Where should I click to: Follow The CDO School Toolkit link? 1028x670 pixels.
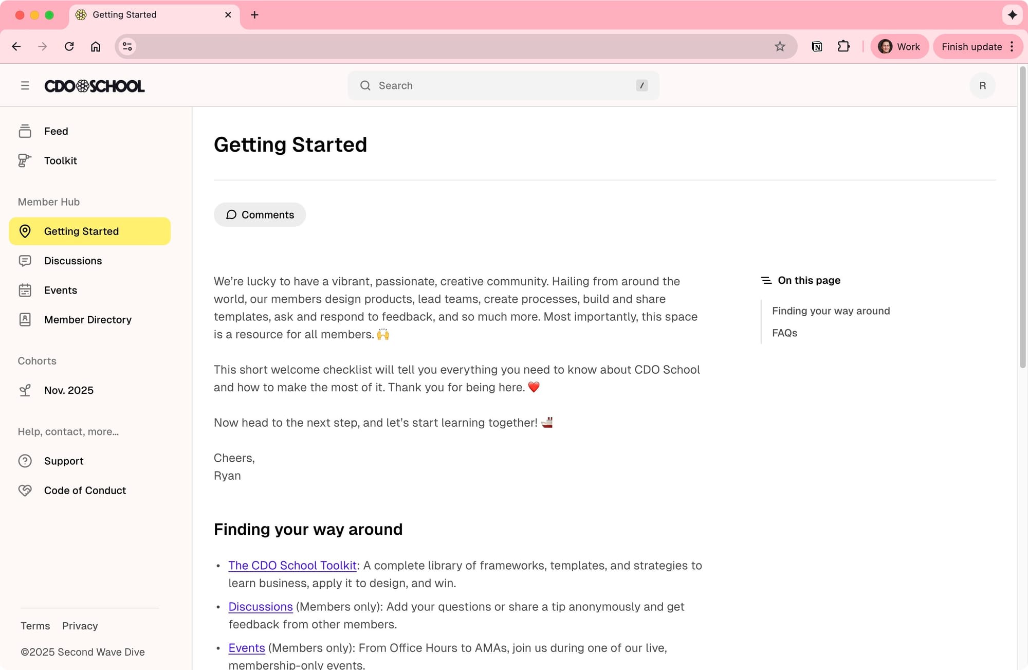tap(292, 565)
